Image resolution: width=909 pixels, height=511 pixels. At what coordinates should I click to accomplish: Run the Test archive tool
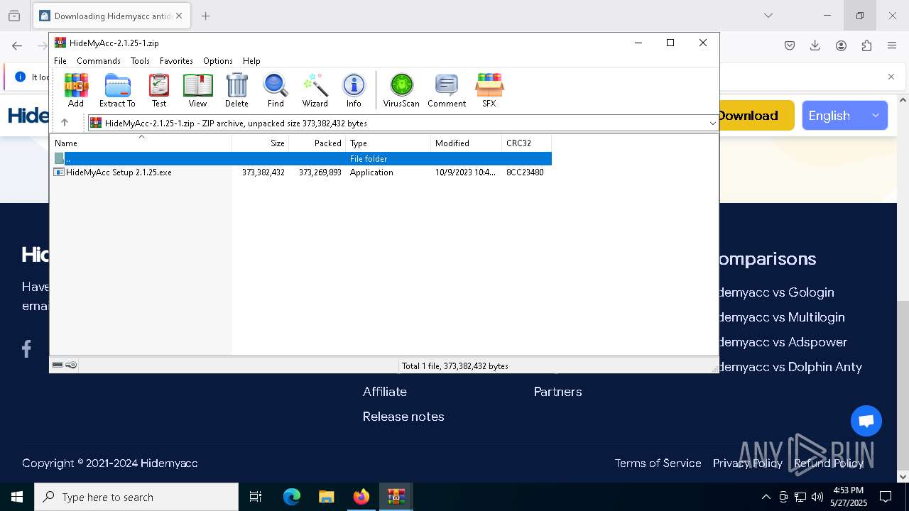tap(159, 90)
